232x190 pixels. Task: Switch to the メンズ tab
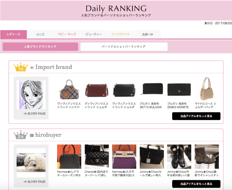(x=40, y=34)
